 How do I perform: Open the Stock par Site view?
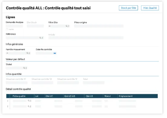128,8
